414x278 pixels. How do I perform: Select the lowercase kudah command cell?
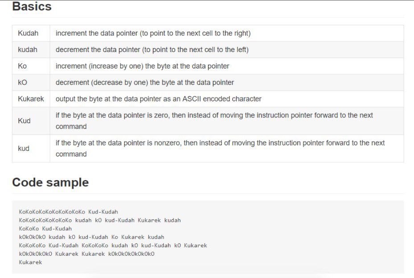pyautogui.click(x=31, y=49)
